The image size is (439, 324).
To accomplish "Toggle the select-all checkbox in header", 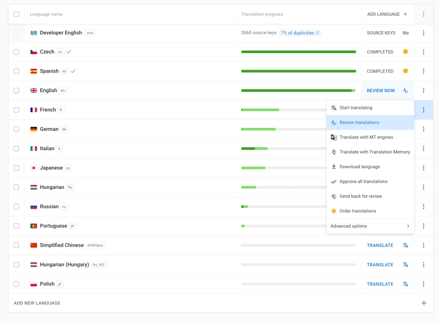I will coord(16,14).
